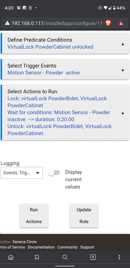This screenshot has width=130, height=268.
Task: Expand Select Trigger Events arrow
Action: tap(123, 70)
